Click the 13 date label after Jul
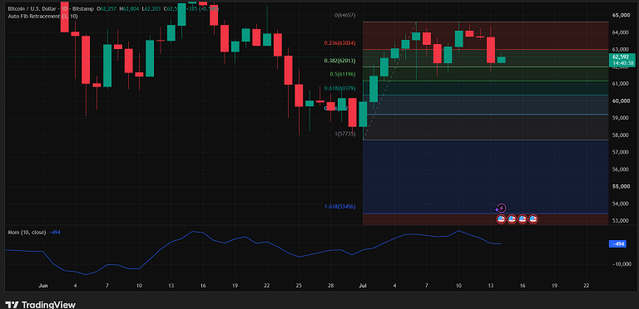This screenshot has width=639, height=309. 491,286
